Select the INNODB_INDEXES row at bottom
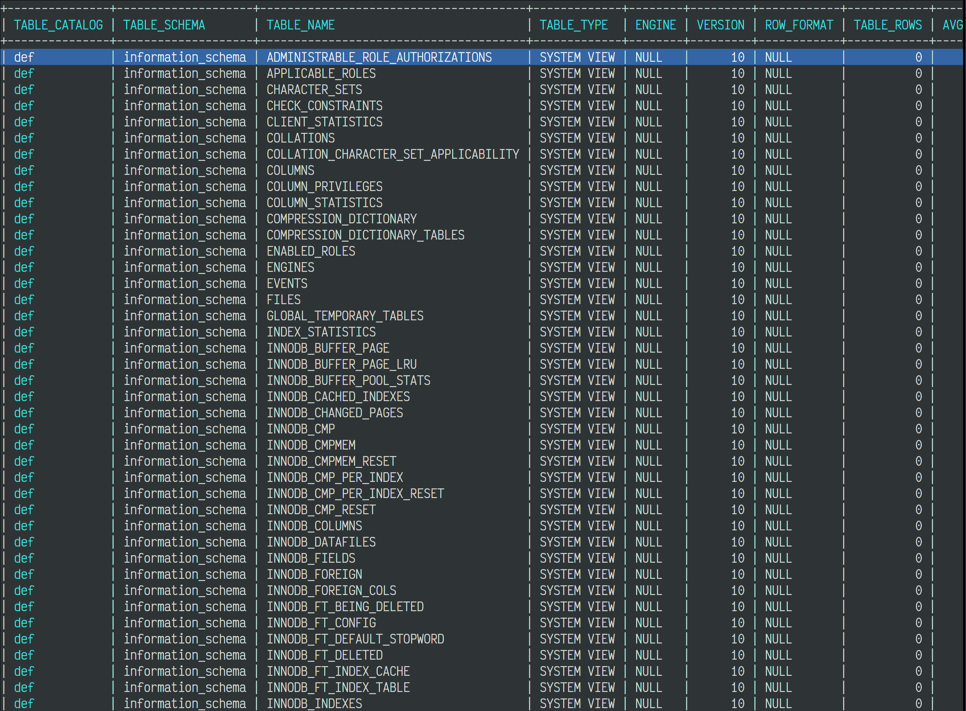Image resolution: width=966 pixels, height=711 pixels. (x=314, y=703)
